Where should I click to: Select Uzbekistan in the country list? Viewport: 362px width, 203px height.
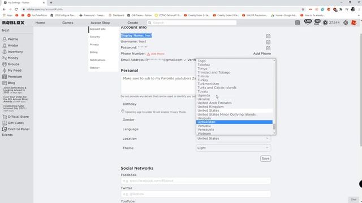click(x=234, y=122)
